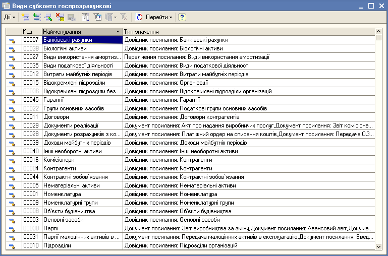Open the Filter and sort settings icon
388x256 pixels.
click(86, 17)
